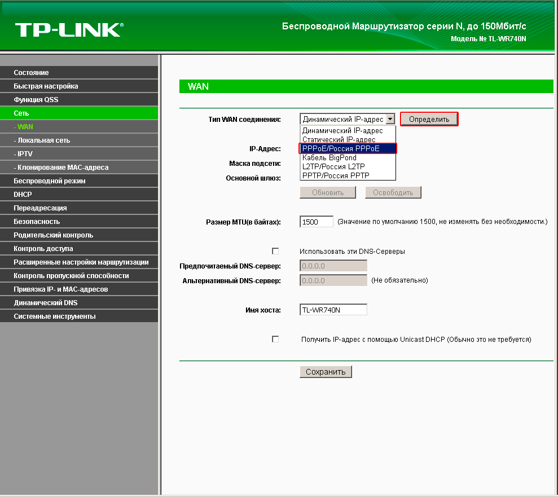Focus the MTU size field
Screen dimensions: 558x497
point(317,222)
